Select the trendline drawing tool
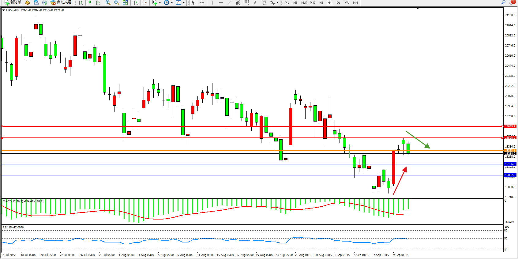This screenshot has height=259, width=518. click(x=230, y=2)
